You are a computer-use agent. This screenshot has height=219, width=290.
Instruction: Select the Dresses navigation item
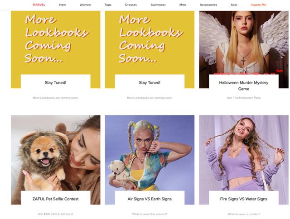tap(131, 5)
